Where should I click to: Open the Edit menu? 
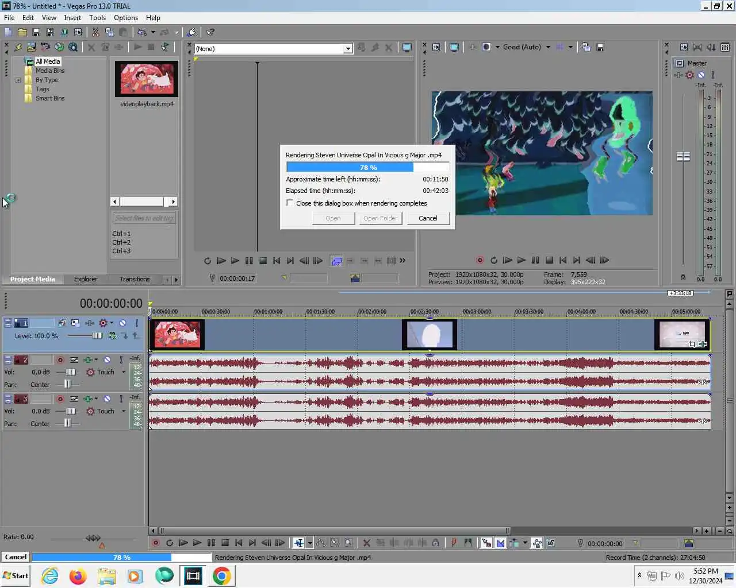tap(28, 18)
